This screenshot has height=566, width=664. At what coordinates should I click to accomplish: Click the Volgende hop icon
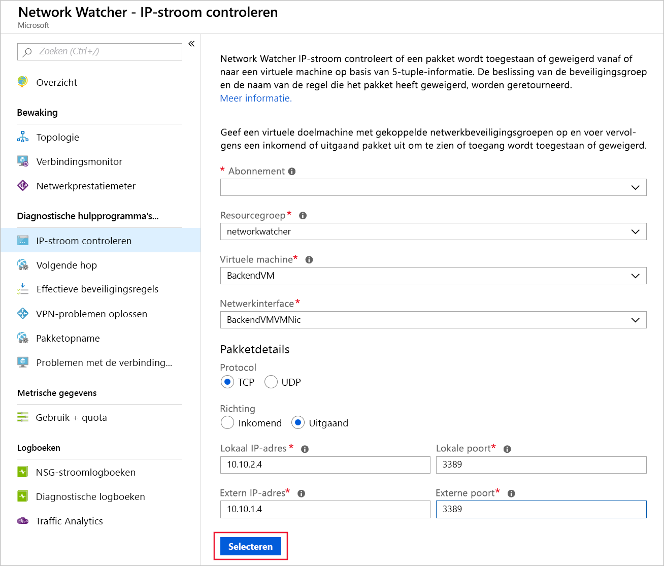(x=23, y=264)
